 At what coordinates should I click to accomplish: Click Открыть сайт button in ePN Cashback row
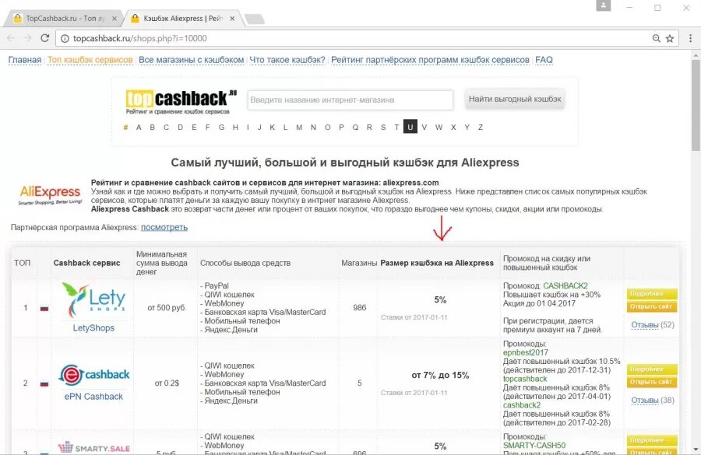(x=652, y=382)
